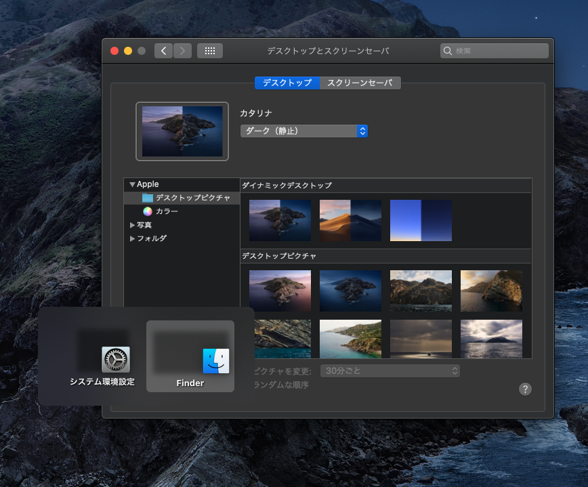Select the green coastline turquoise water picture
This screenshot has width=588, height=487.
(x=350, y=339)
